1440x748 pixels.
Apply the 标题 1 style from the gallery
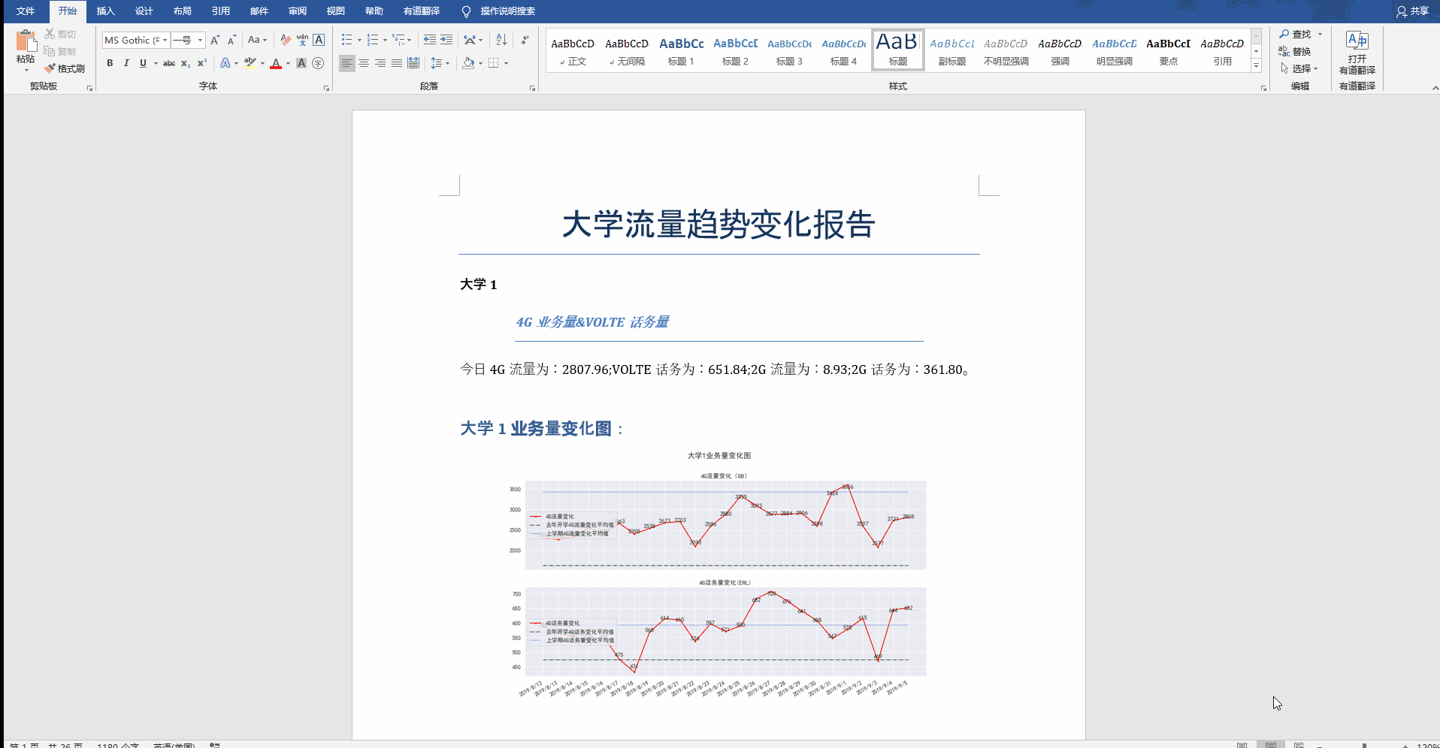[681, 50]
